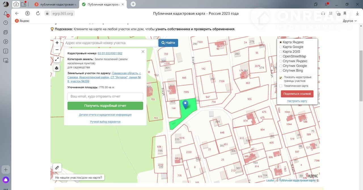This screenshot has height=190, width=363.
Task: Open browser notifications bell in sidebar
Action: click(x=6, y=14)
